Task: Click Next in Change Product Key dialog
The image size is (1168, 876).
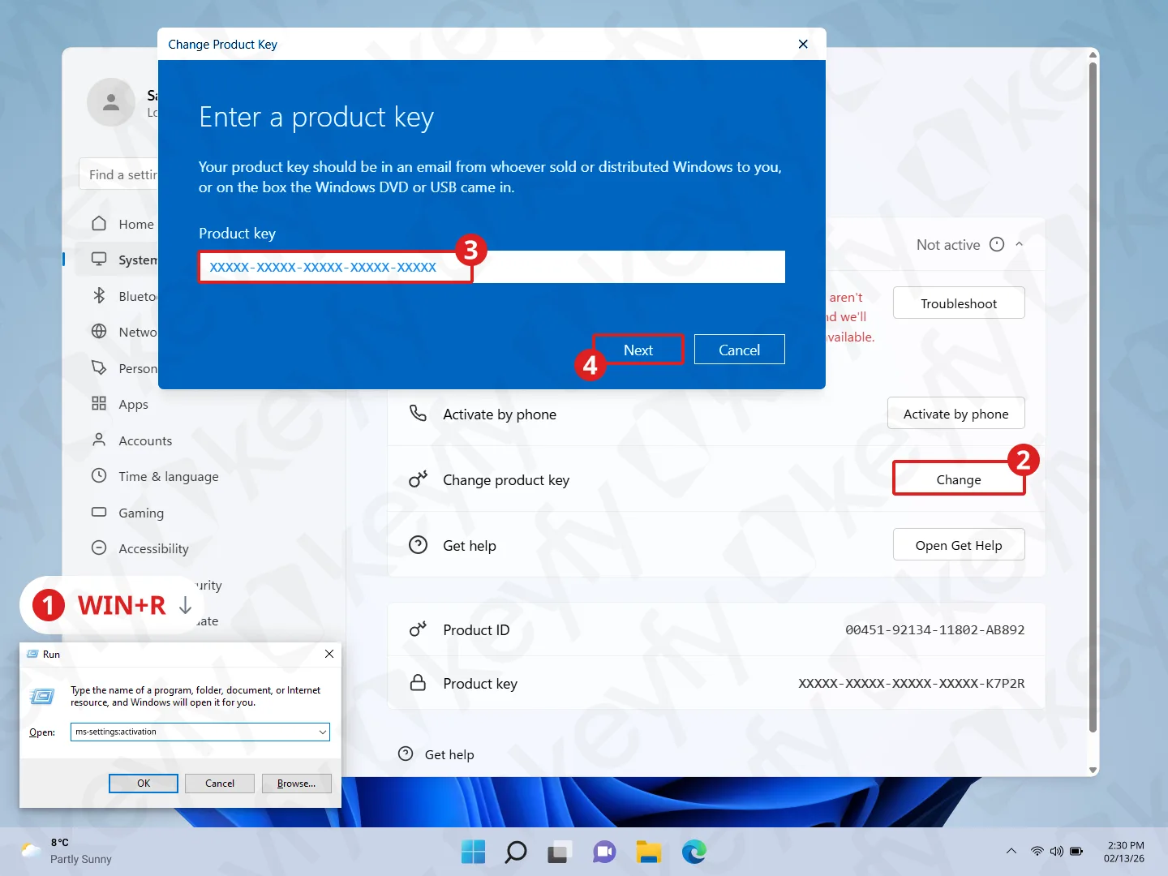Action: click(638, 350)
